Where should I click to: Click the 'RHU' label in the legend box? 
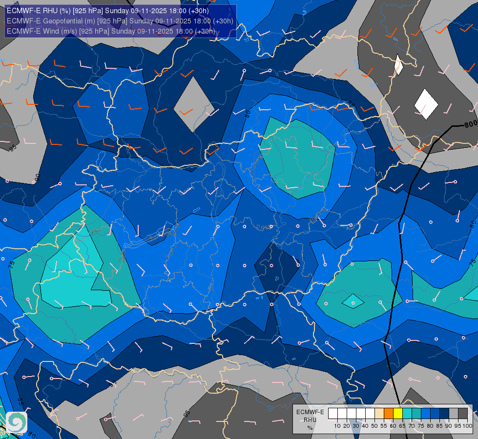310,420
